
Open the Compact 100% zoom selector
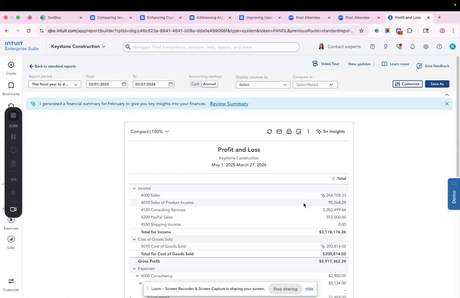tap(150, 132)
